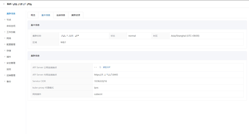Open 命名空间 in the sidebar
This screenshot has height=134, width=249.
pos(11,26)
